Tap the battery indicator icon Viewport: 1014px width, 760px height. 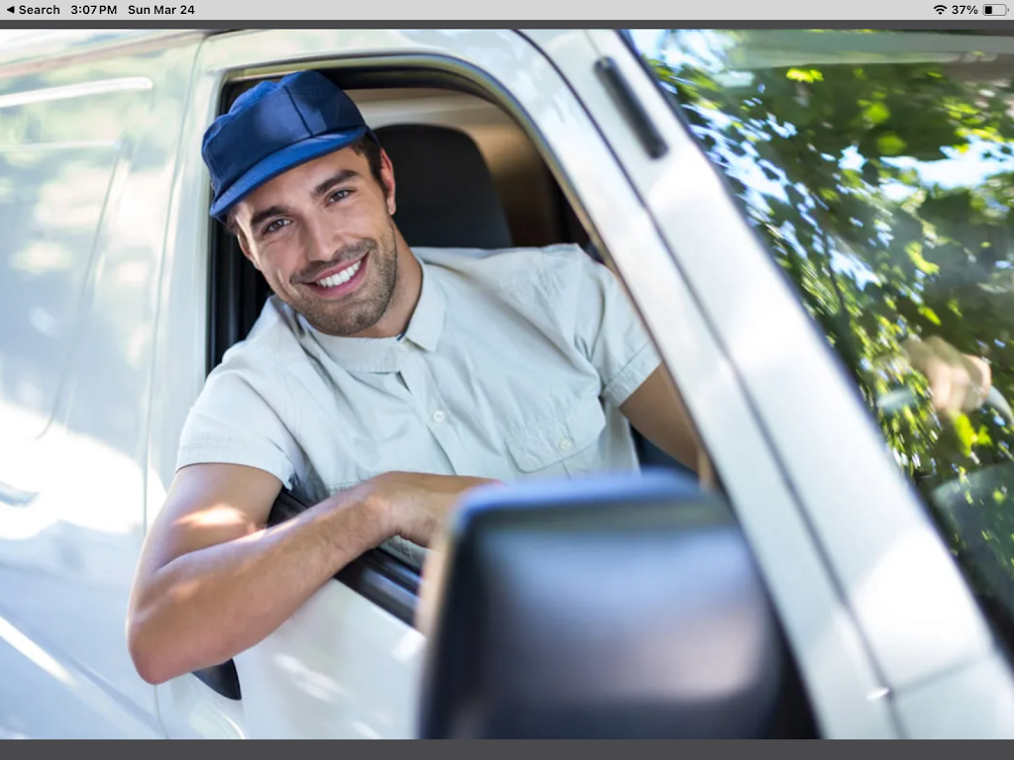point(994,10)
